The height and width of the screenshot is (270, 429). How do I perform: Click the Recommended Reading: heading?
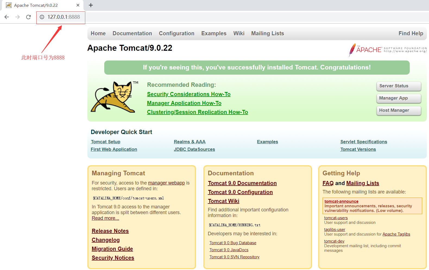point(181,85)
